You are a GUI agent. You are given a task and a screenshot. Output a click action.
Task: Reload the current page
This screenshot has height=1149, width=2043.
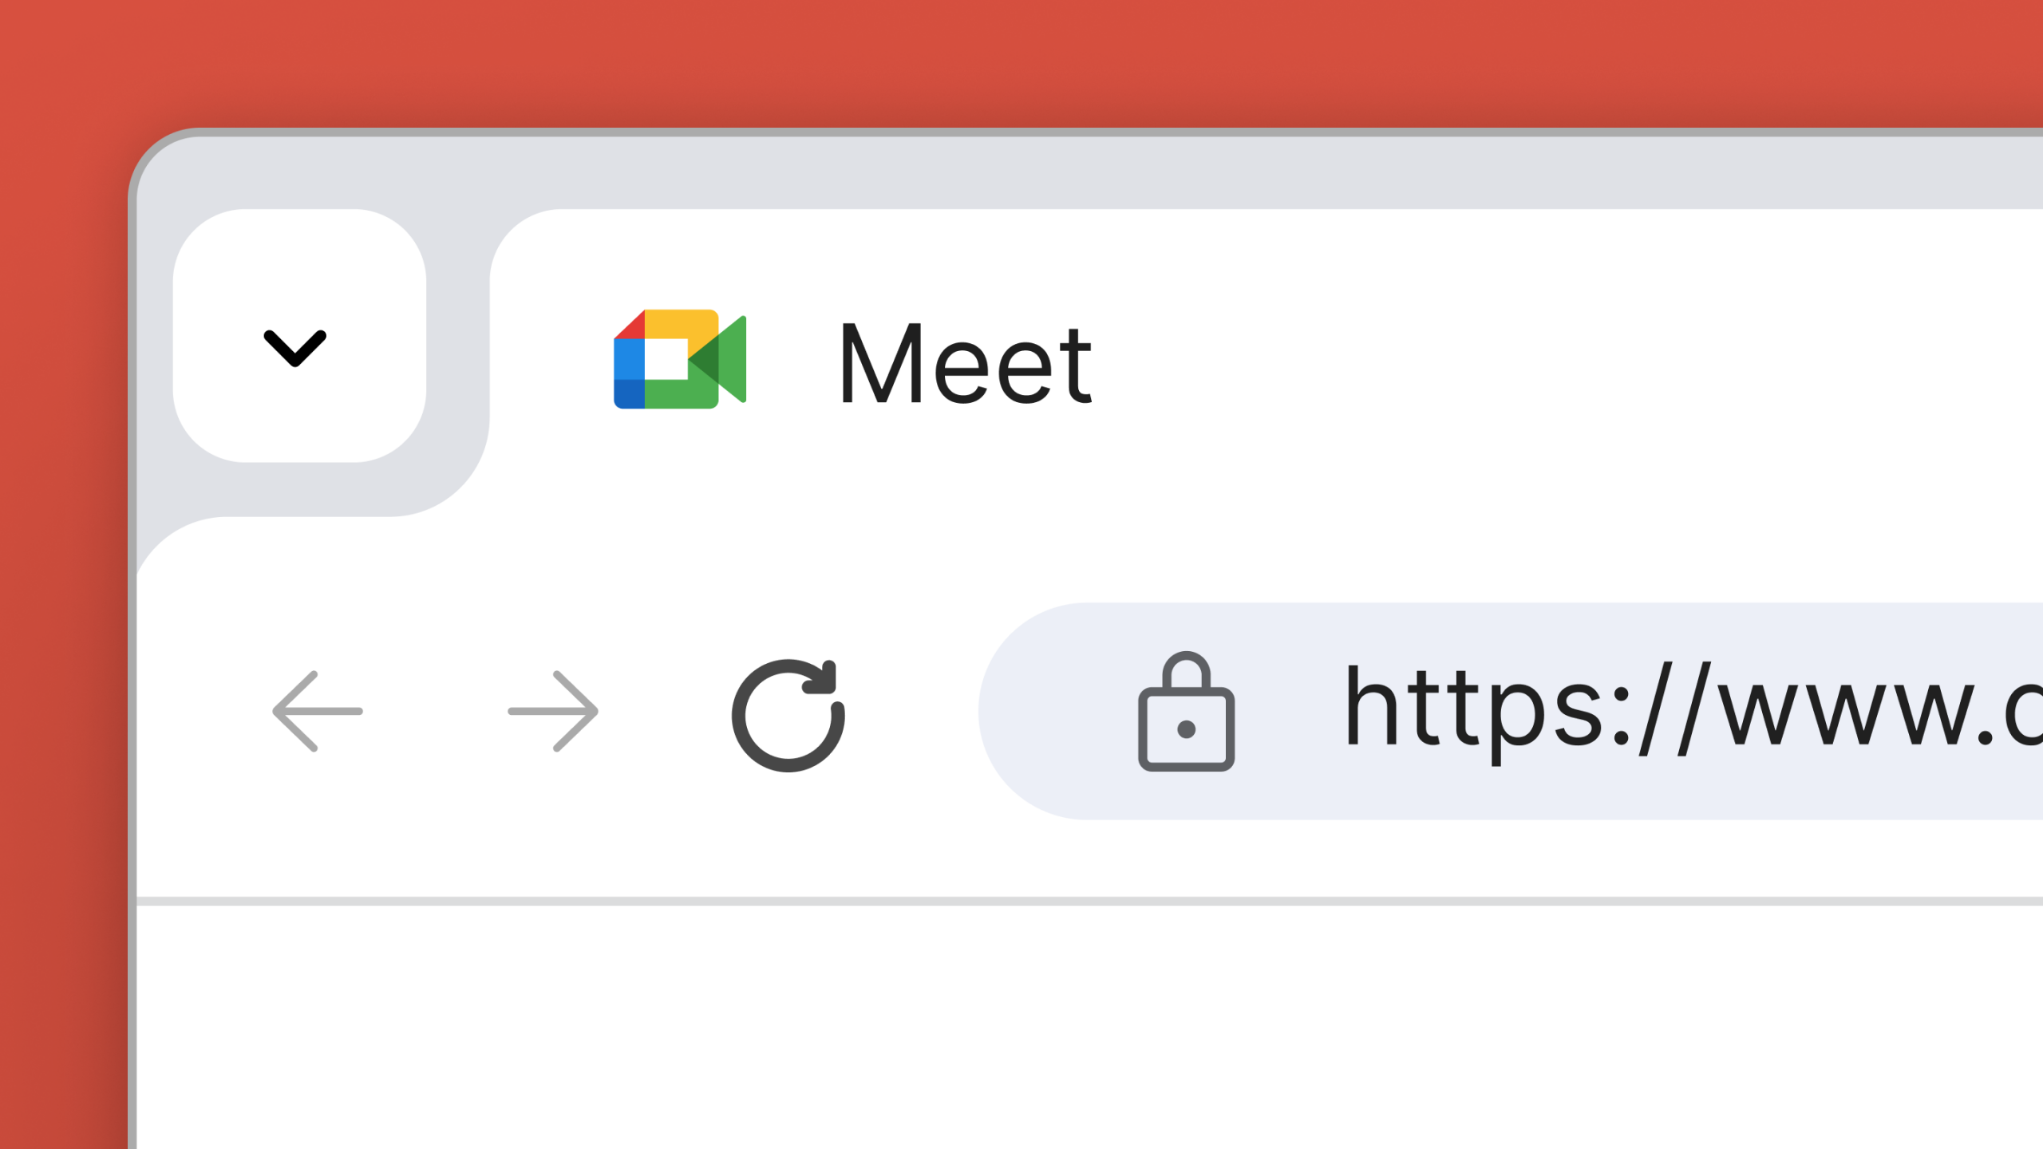coord(788,714)
